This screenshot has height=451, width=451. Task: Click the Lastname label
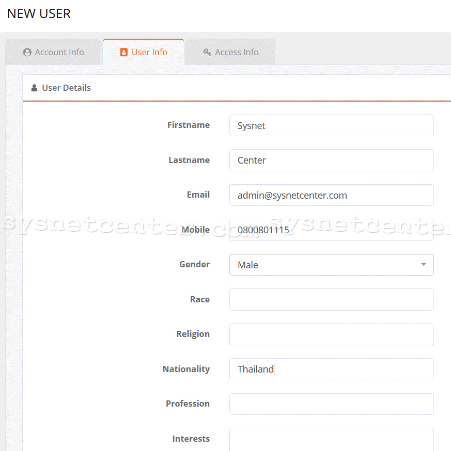pyautogui.click(x=189, y=160)
